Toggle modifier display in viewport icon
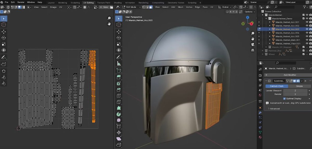This screenshot has height=149, width=312. coord(295,81)
